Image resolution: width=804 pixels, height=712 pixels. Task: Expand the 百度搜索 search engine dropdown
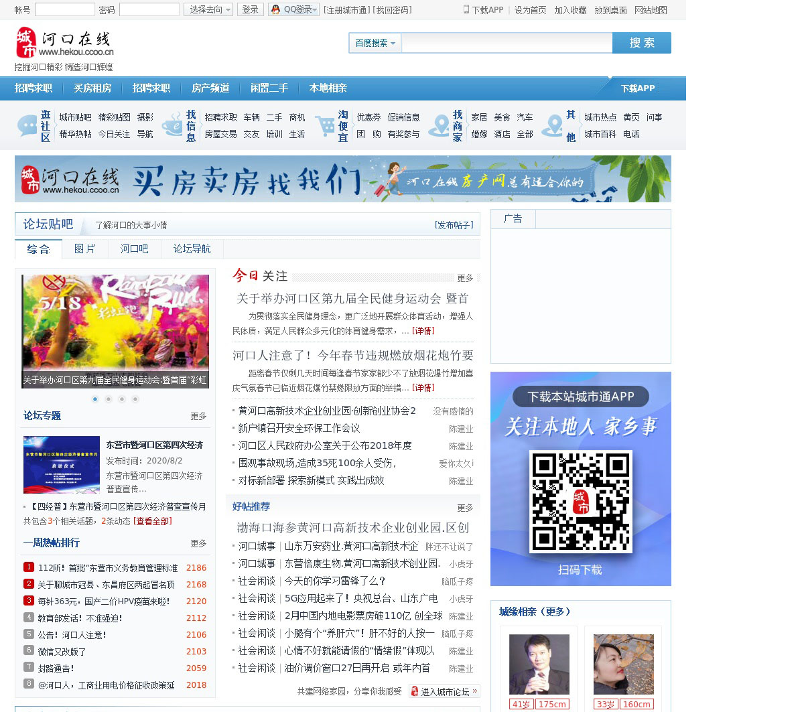(375, 43)
